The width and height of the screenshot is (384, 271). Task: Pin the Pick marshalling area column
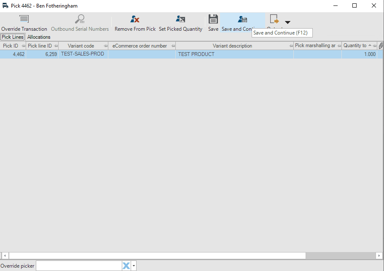pos(339,46)
